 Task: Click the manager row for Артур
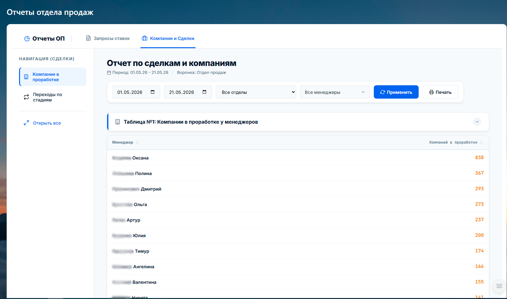coord(298,220)
